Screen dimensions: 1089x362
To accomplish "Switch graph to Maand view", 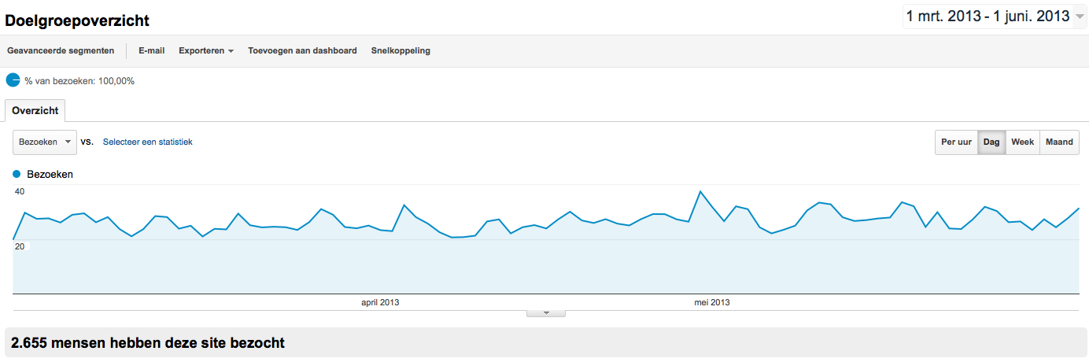I will 1059,142.
